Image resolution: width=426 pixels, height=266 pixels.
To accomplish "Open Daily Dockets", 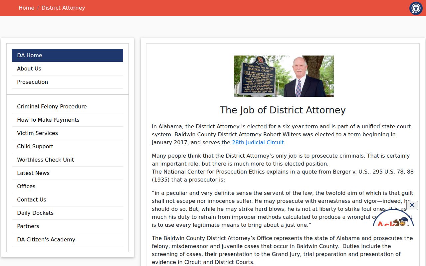I will click(68, 213).
